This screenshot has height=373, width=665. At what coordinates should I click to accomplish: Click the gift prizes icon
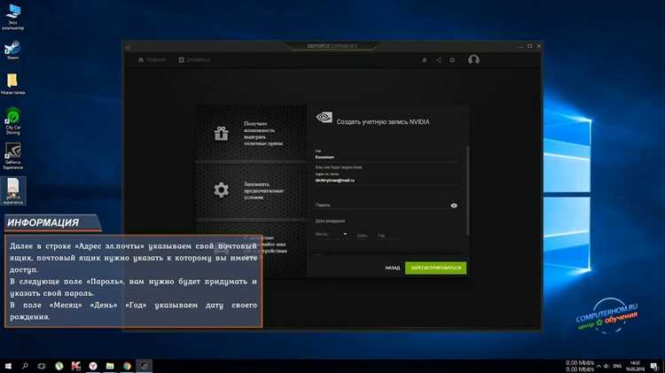(x=221, y=134)
